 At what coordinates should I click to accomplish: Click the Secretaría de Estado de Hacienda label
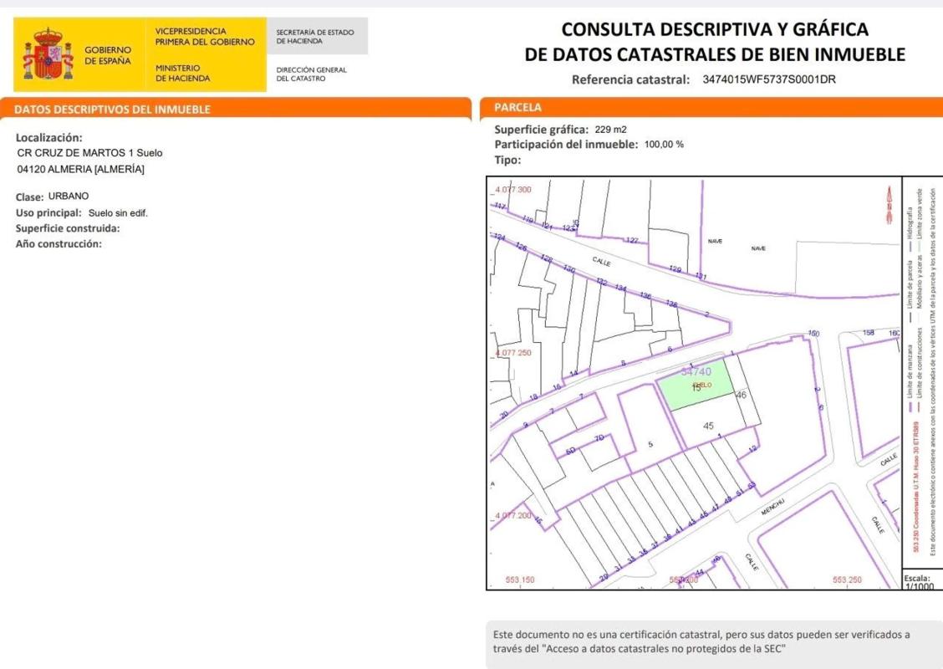click(314, 37)
